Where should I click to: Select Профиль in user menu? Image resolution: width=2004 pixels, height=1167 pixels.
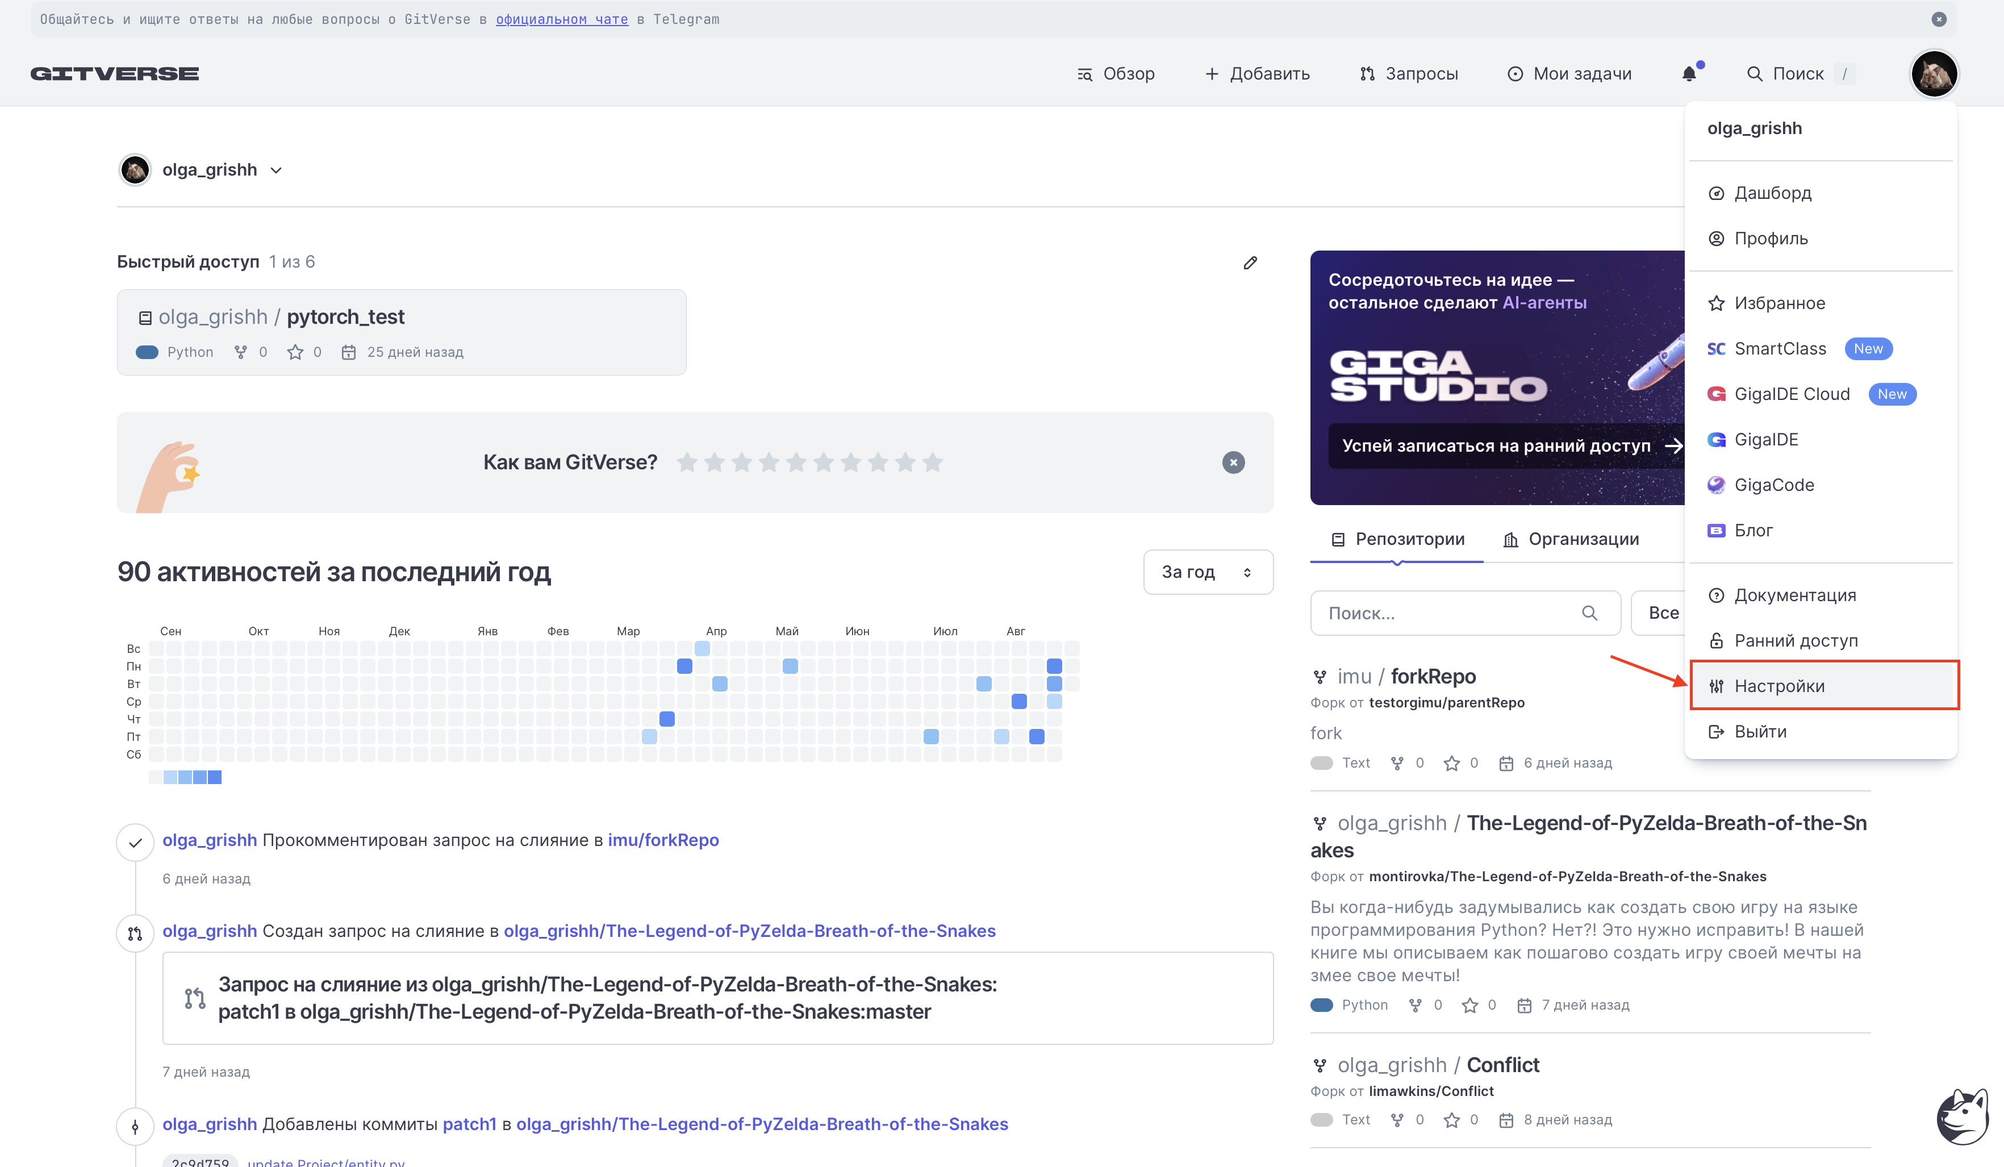[1821, 238]
